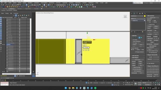161x90 pixels.
Task: Open the Rendering menu
Action: tap(52, 3)
